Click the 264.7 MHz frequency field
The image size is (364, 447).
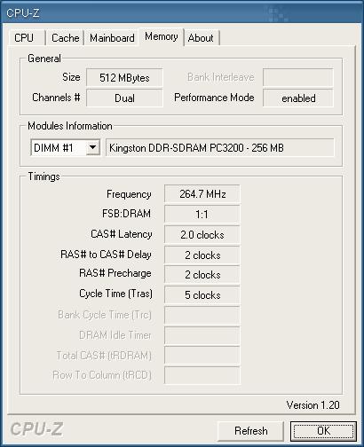click(202, 194)
